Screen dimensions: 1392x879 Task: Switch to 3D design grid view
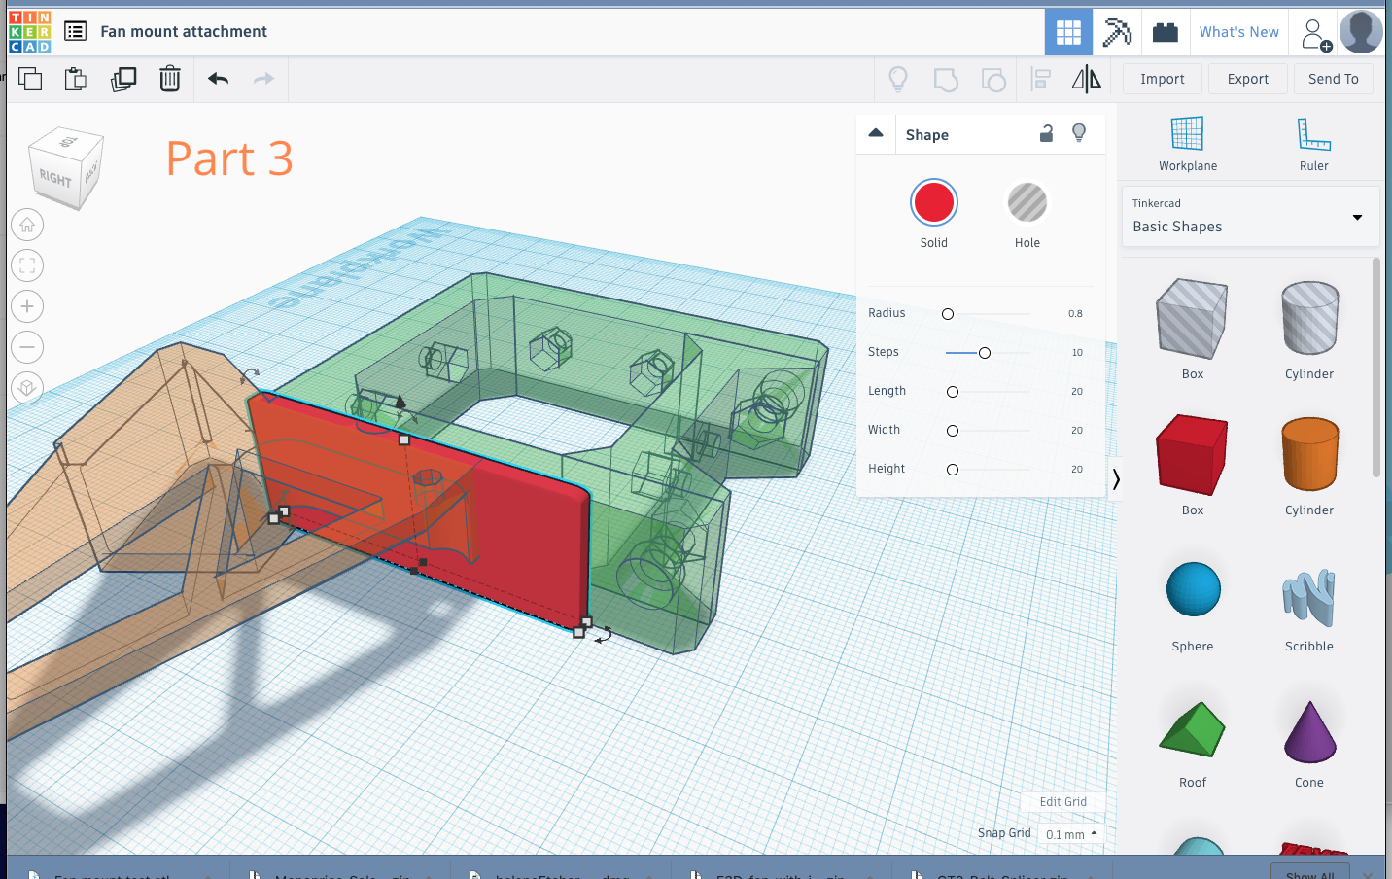click(1068, 32)
